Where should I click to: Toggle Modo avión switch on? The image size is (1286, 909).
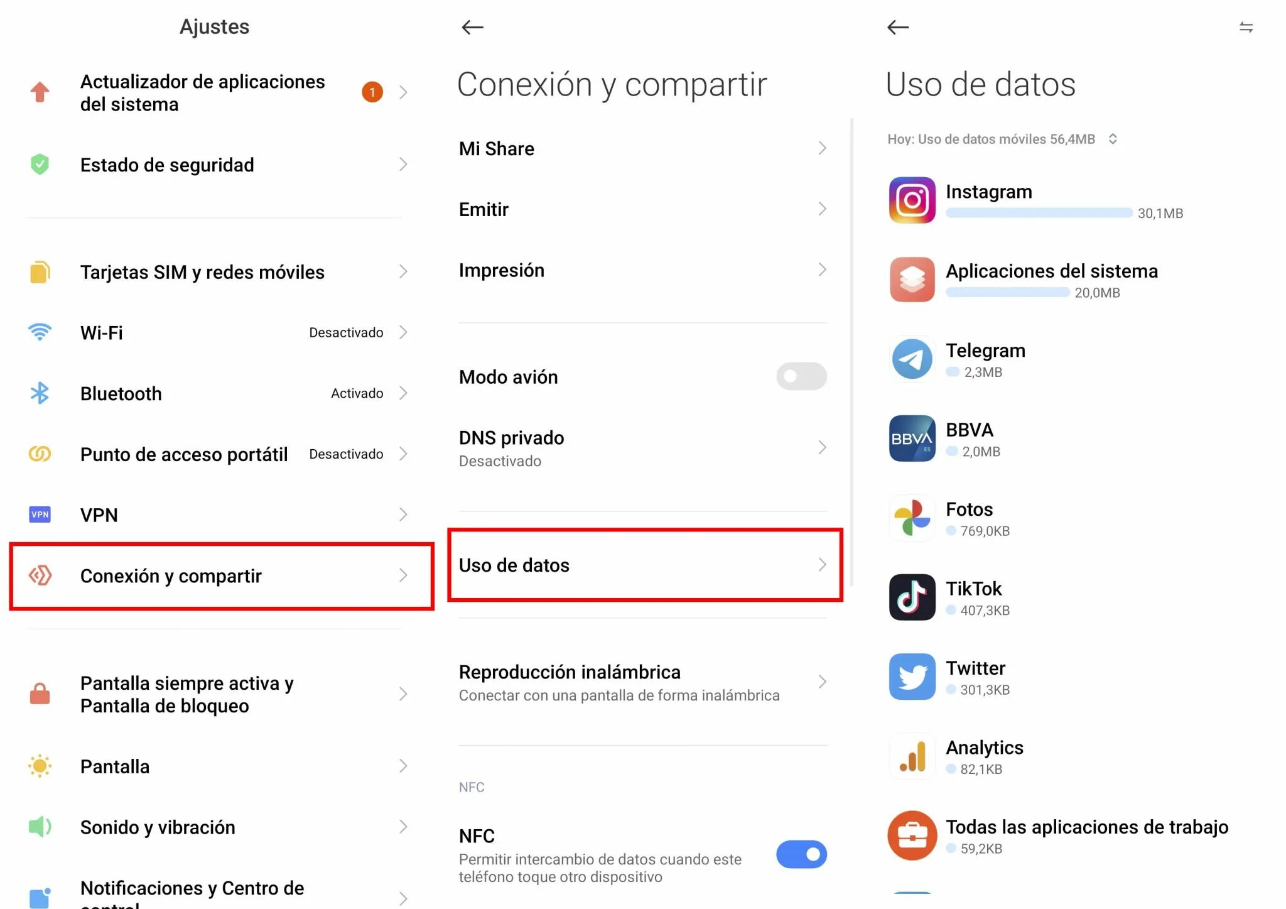click(801, 376)
